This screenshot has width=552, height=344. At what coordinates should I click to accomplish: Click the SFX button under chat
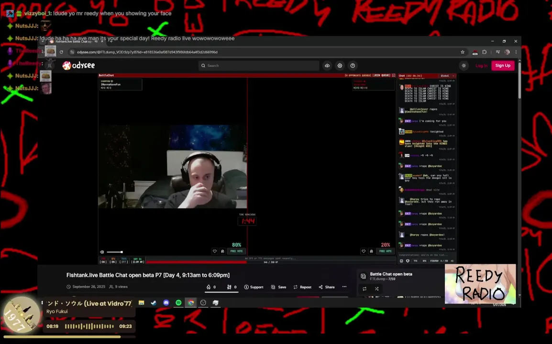coord(424,261)
